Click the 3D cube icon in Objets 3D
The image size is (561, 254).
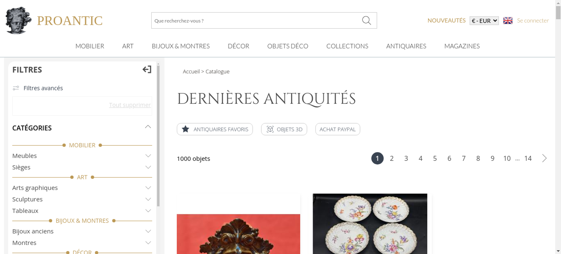tap(270, 129)
